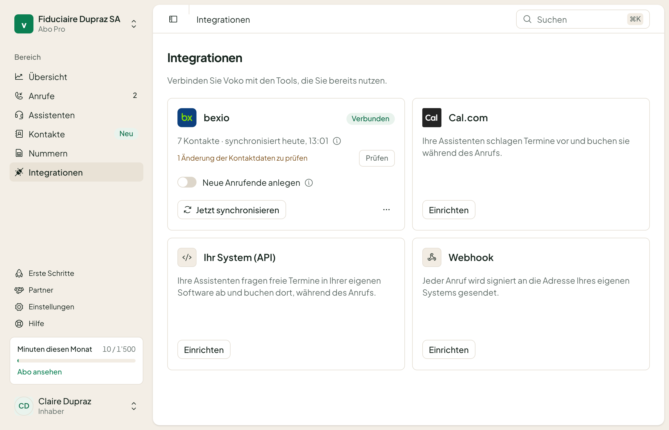Open Anrufe in sidebar
The image size is (669, 430).
pyautogui.click(x=76, y=96)
